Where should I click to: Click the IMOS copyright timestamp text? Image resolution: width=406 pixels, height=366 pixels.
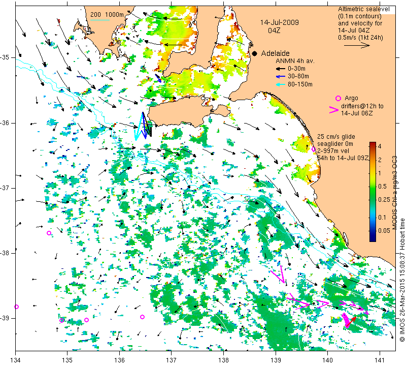pyautogui.click(x=402, y=280)
